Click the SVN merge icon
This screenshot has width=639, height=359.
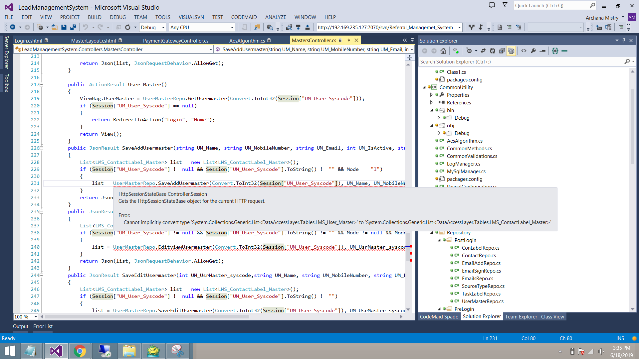(x=481, y=27)
